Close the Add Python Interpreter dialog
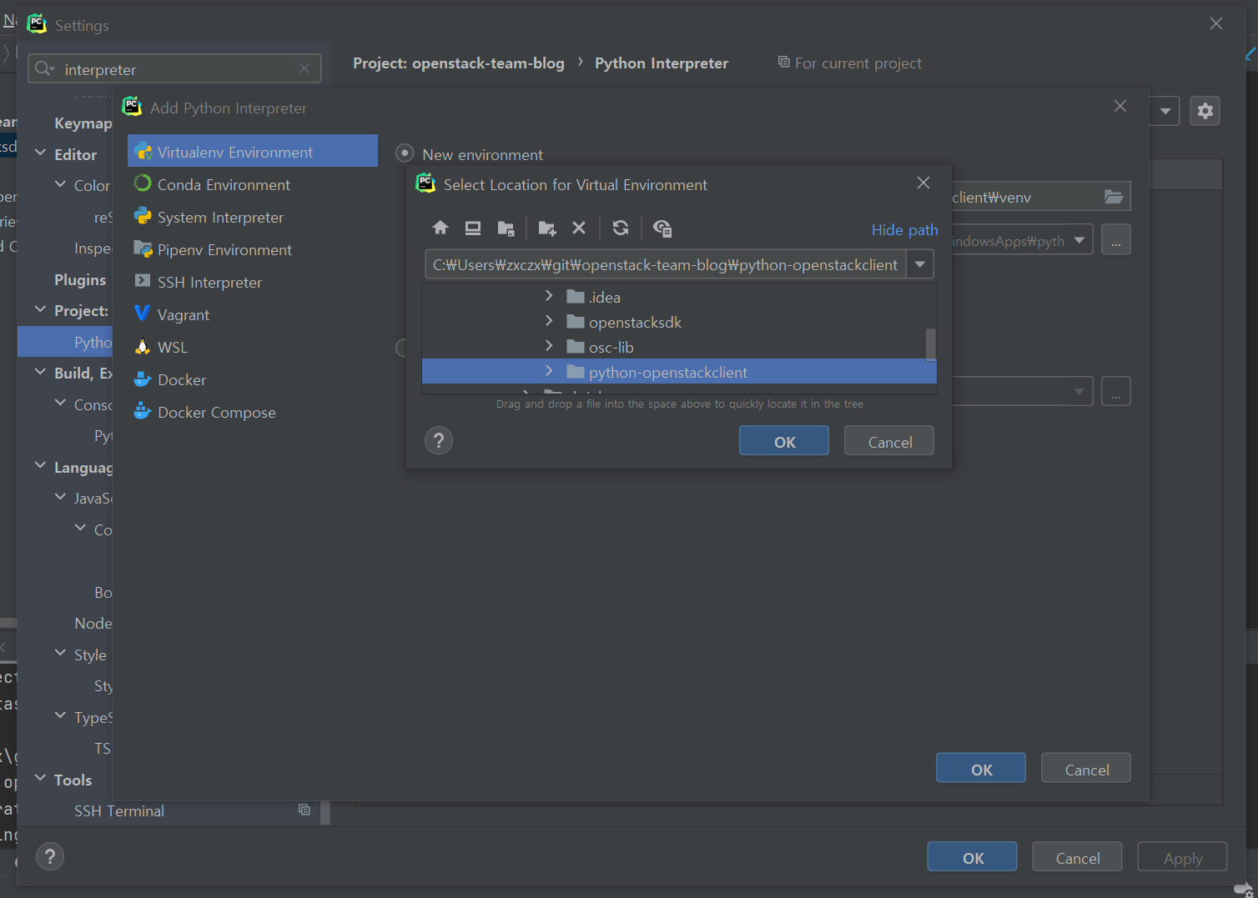The height and width of the screenshot is (898, 1258). [x=1120, y=106]
